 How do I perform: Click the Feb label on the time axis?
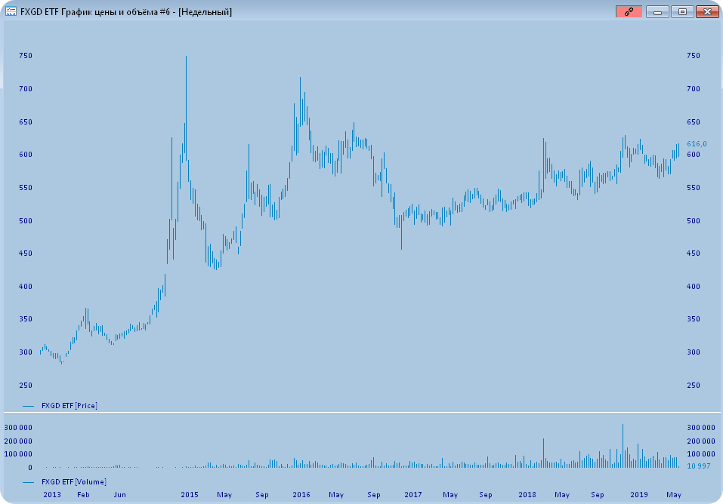[x=83, y=494]
